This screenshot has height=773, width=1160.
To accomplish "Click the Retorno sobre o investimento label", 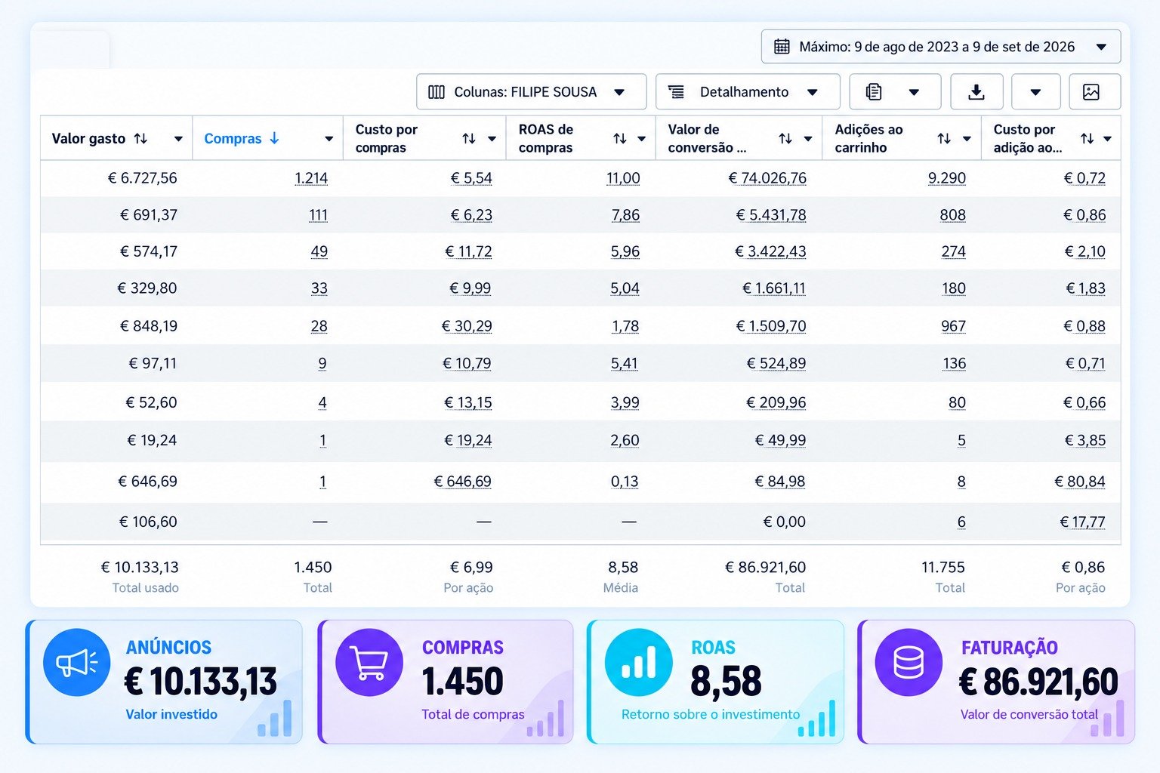I will pyautogui.click(x=711, y=714).
